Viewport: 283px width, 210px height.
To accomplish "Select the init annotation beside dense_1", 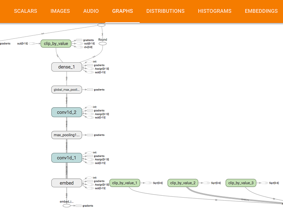I will click(x=94, y=61).
